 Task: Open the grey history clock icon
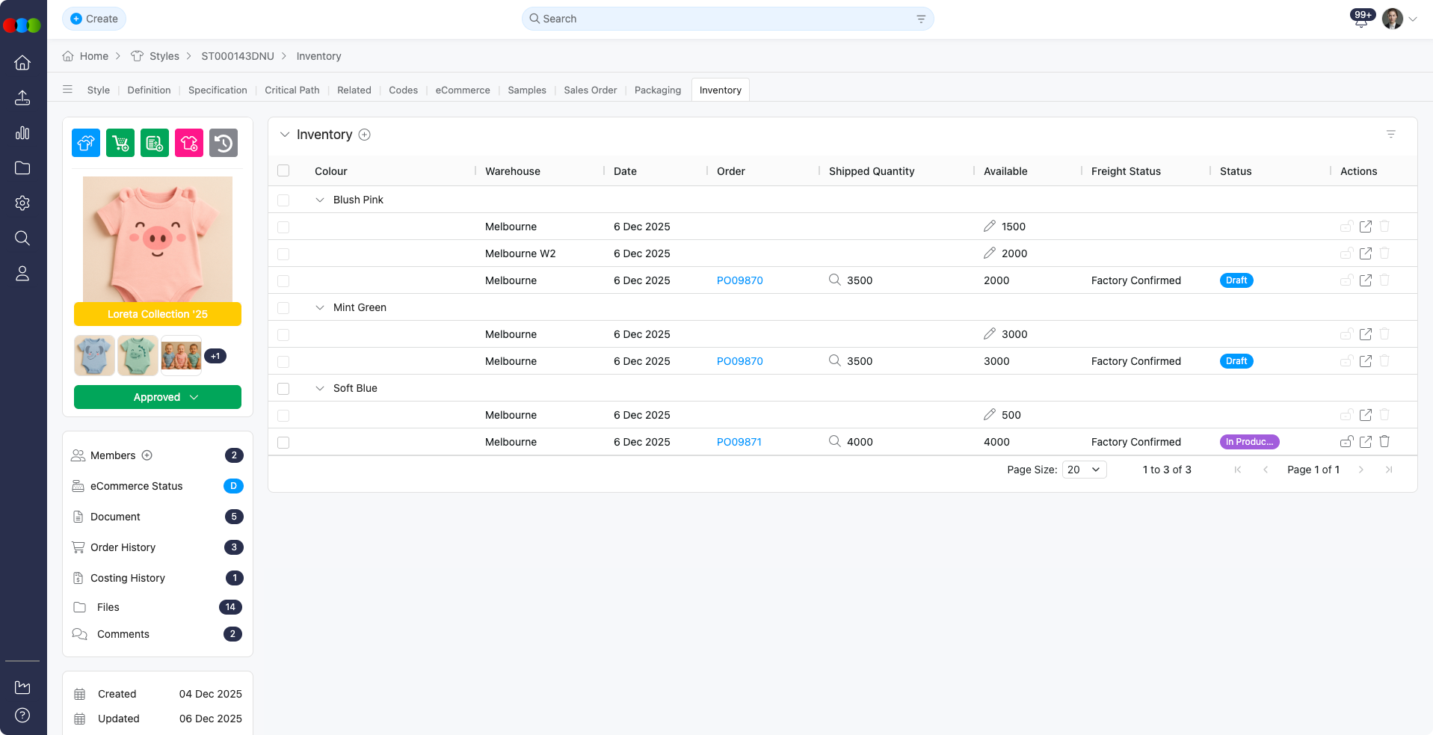pos(224,143)
